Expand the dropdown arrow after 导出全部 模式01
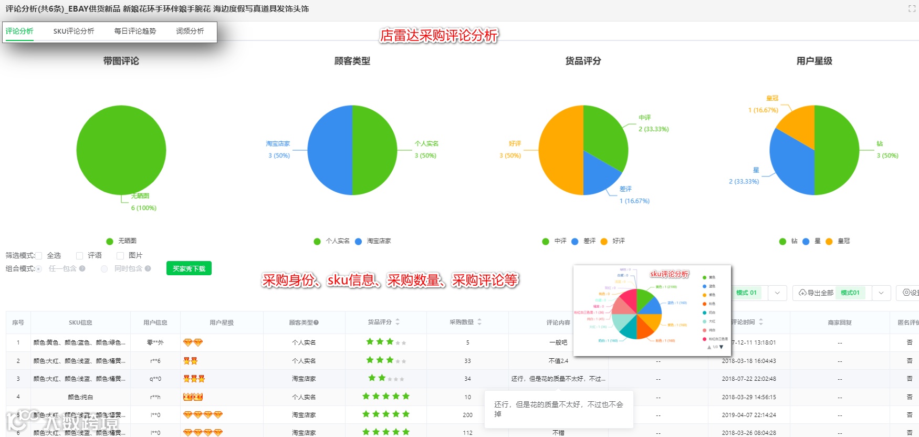This screenshot has height=437, width=919. click(881, 293)
